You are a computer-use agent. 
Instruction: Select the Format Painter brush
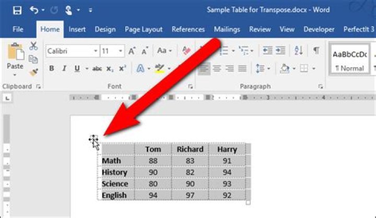33,72
